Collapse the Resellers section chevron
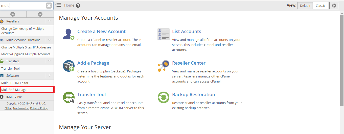 (49, 21)
